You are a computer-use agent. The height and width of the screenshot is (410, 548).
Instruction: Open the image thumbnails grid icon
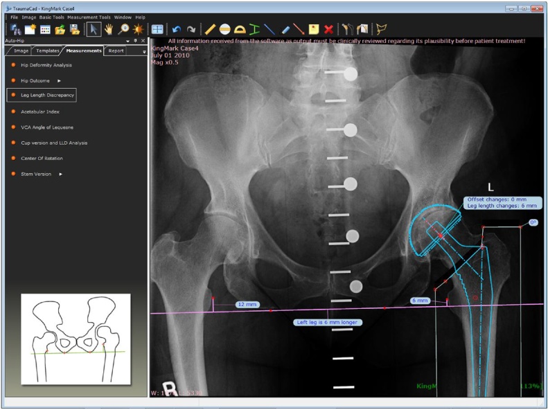[45, 30]
